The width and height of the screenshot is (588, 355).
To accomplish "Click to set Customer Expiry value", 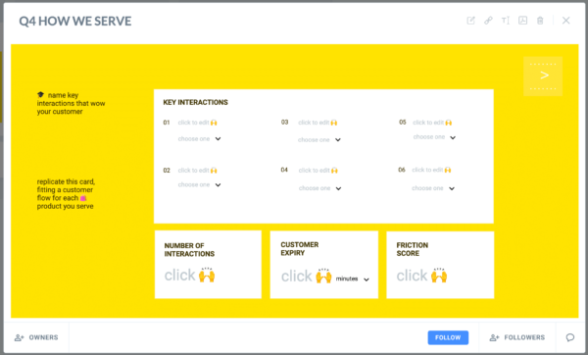I will pos(307,276).
